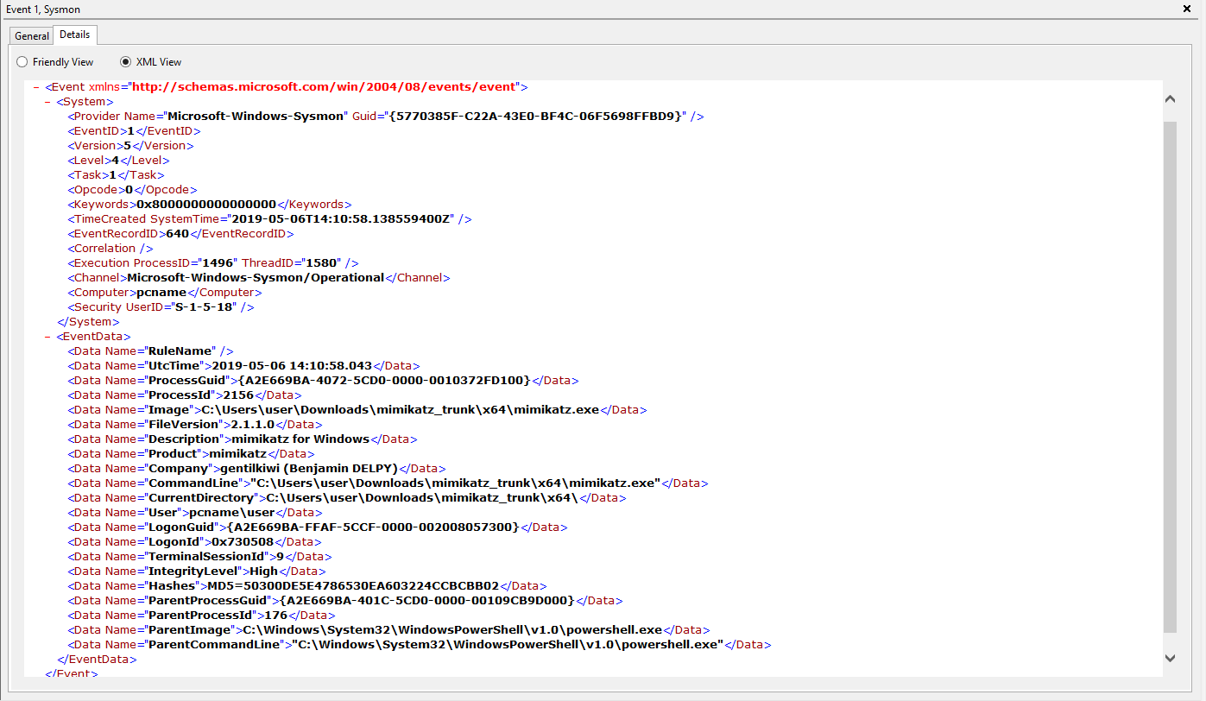Click the Provider Name Microsoft-Windows-Sysmon line
The width and height of the screenshot is (1206, 701).
[386, 117]
